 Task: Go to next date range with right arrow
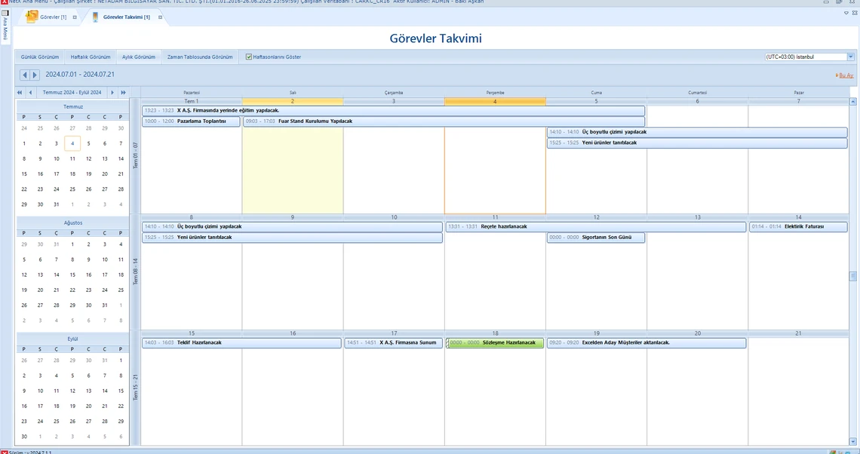[x=34, y=75]
